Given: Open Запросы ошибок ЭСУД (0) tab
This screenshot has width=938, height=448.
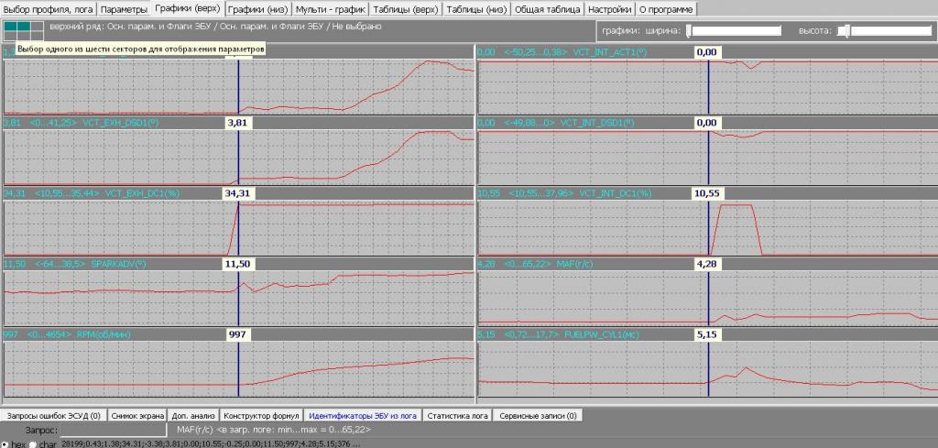Looking at the screenshot, I should pos(54,416).
